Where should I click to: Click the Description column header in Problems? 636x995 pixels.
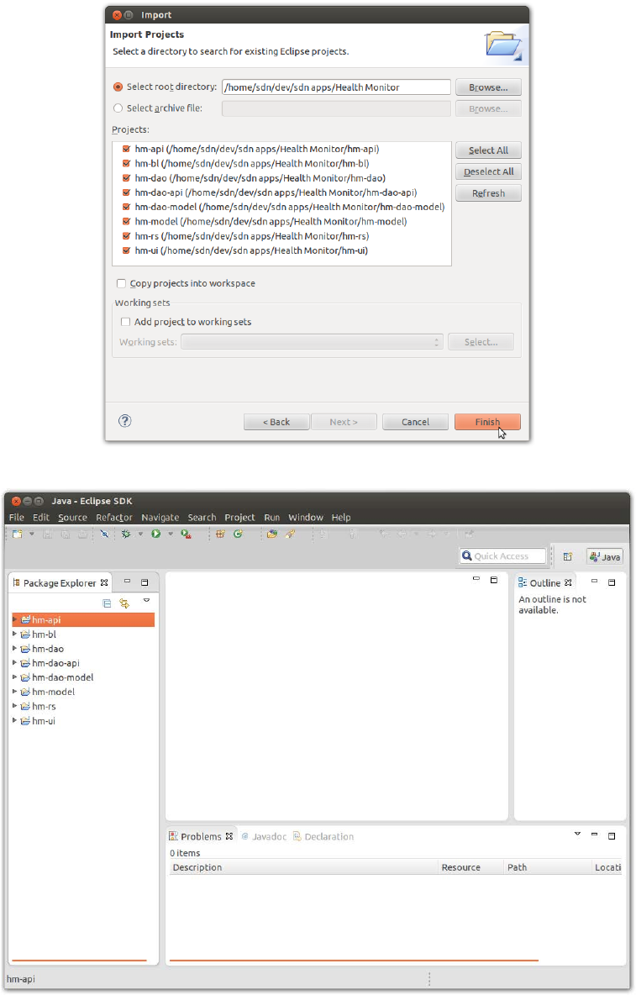point(304,866)
